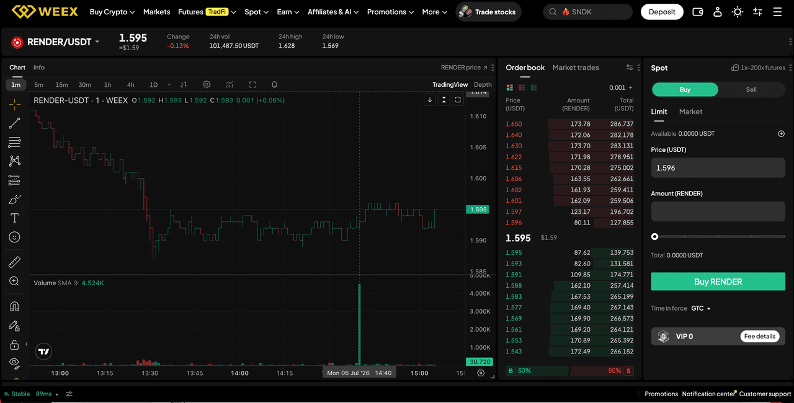Show asks-only order book view
Screen dimensions: 794x403
522,87
